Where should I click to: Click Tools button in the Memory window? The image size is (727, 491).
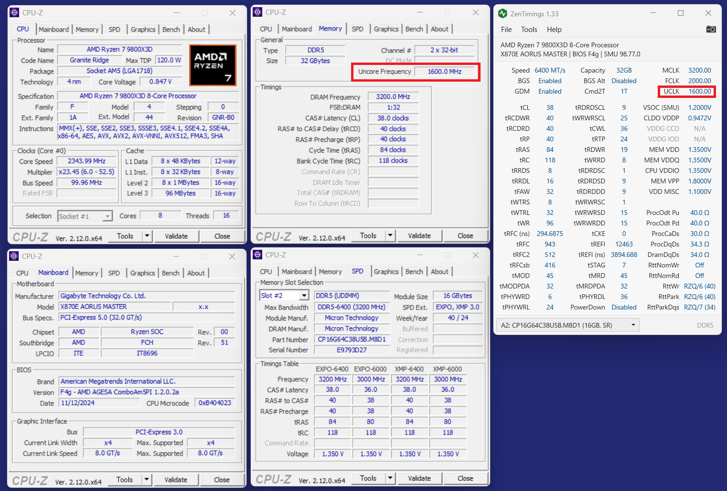[368, 235]
